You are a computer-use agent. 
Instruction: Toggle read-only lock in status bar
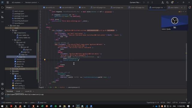[189, 103]
